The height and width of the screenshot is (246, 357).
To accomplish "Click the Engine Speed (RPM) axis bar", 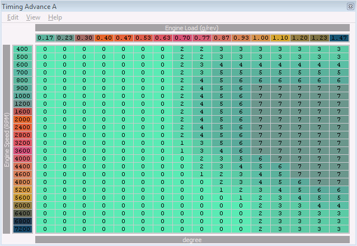I will tap(6, 139).
